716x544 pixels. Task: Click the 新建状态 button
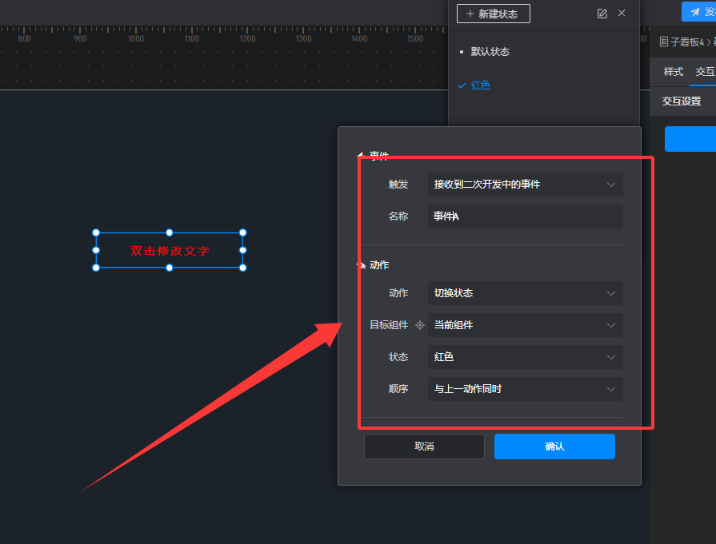[493, 14]
